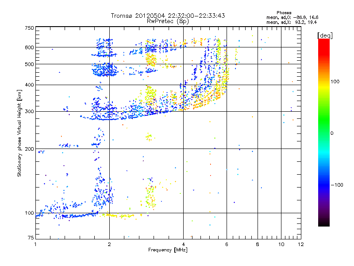Click the x-axis tick label '1'
Viewport: 354px width, 266px height.
tap(35, 244)
